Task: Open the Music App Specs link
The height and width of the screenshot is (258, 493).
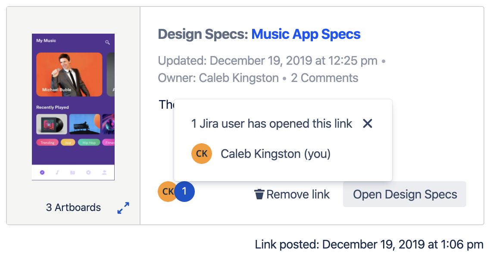Action: [x=306, y=34]
